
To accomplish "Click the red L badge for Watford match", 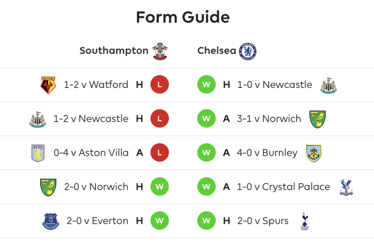I will tap(160, 85).
